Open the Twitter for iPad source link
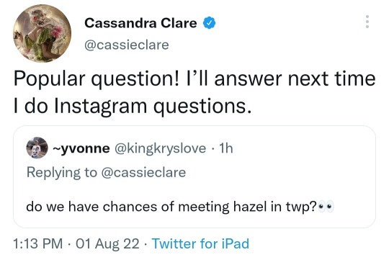 pos(200,243)
